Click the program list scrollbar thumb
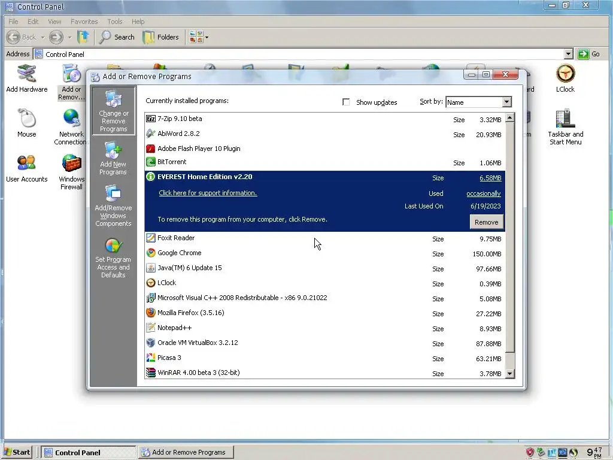Image resolution: width=613 pixels, height=460 pixels. pos(510,237)
